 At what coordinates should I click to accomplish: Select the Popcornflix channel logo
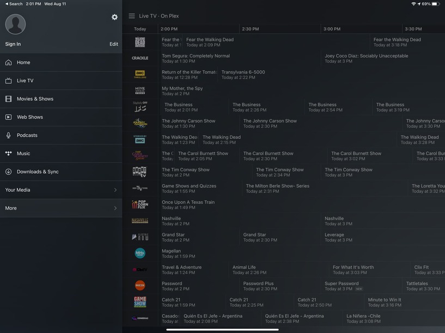[x=140, y=205]
